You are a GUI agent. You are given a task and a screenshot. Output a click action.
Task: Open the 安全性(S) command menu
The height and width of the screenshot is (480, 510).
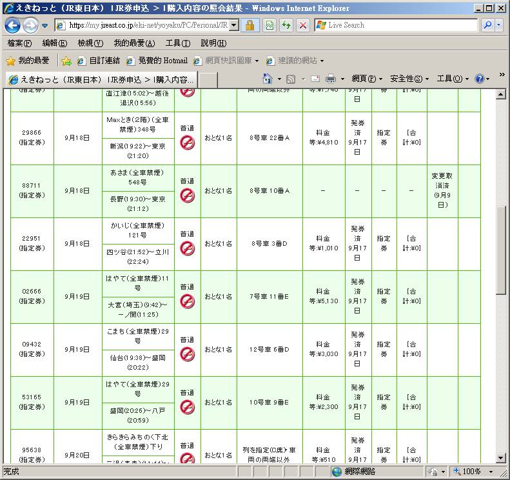409,79
